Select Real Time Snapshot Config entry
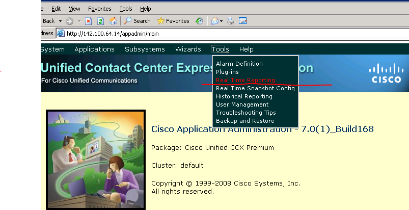This screenshot has height=210, width=409. (x=255, y=88)
